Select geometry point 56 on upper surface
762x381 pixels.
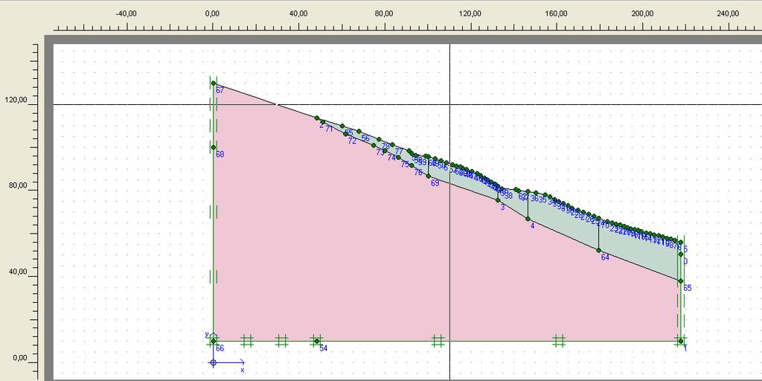pyautogui.click(x=359, y=131)
